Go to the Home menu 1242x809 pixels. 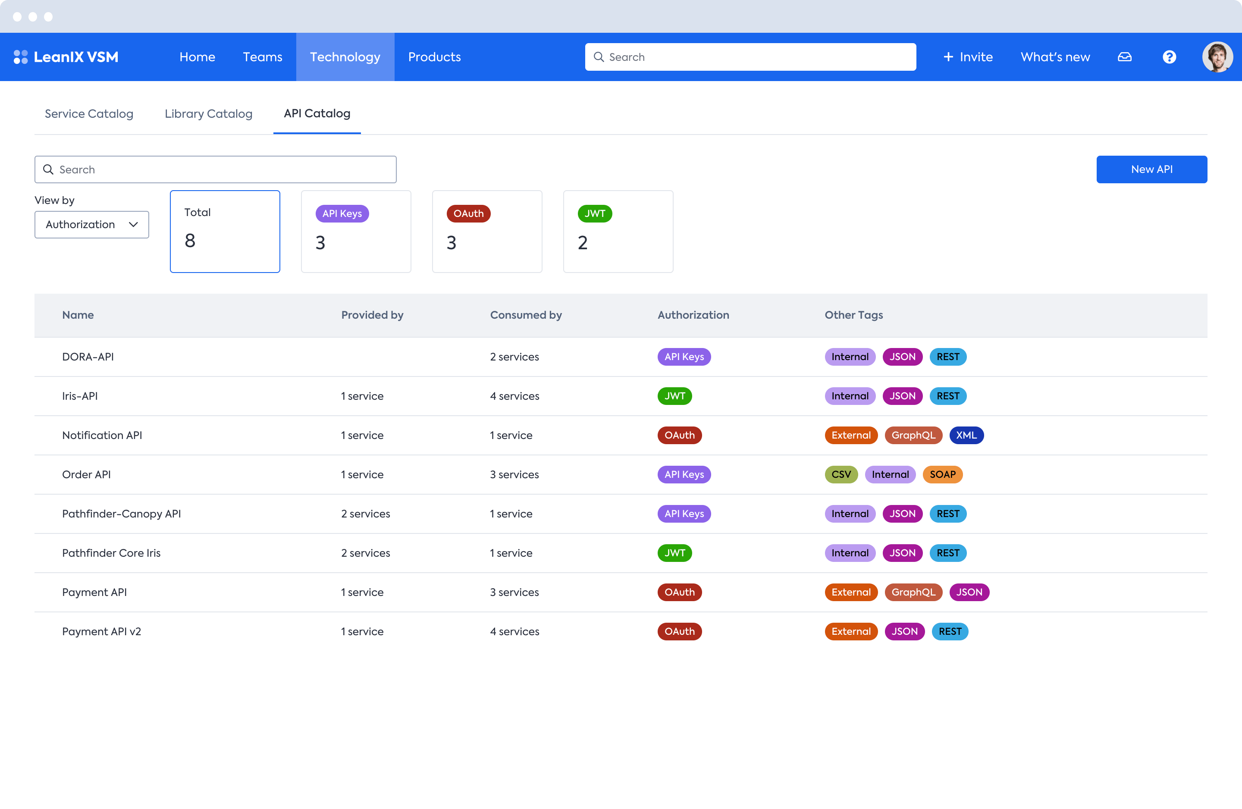pyautogui.click(x=197, y=57)
